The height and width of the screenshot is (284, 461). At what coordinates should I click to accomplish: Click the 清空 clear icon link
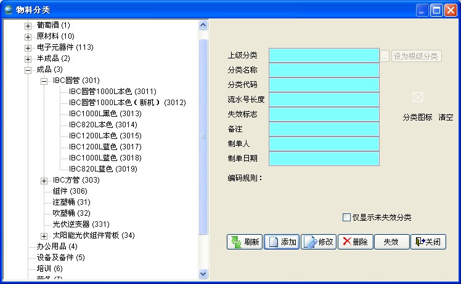tap(446, 117)
